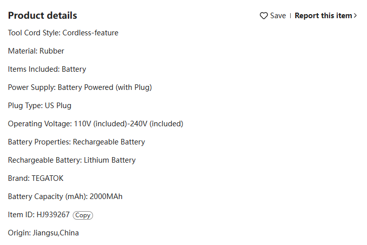Click the Product details heading
Image resolution: width=367 pixels, height=245 pixels.
tap(42, 16)
